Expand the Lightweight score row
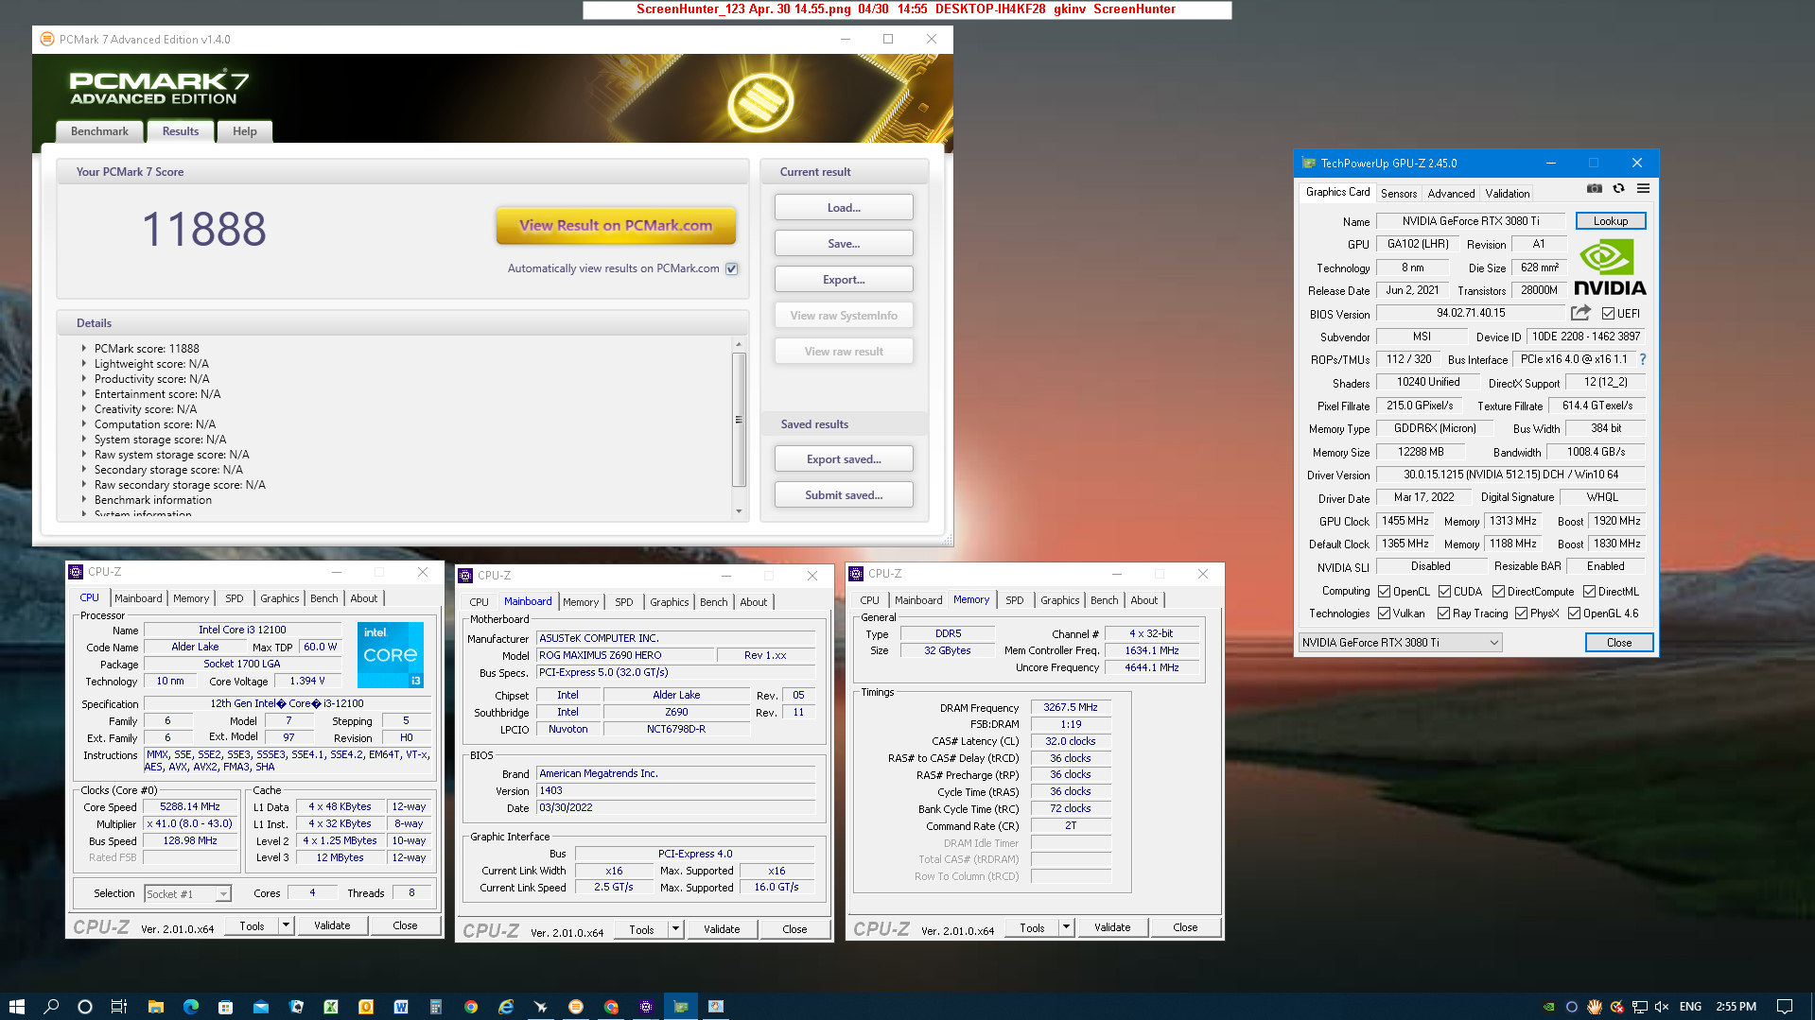Viewport: 1815px width, 1020px height. tap(84, 363)
